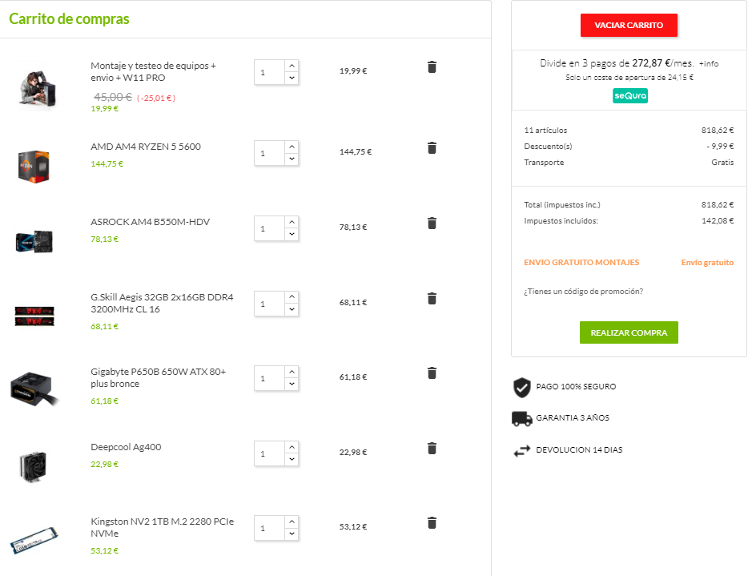The image size is (748, 576).
Task: Click the PAGO 100% SEGURO text
Action: click(x=576, y=387)
